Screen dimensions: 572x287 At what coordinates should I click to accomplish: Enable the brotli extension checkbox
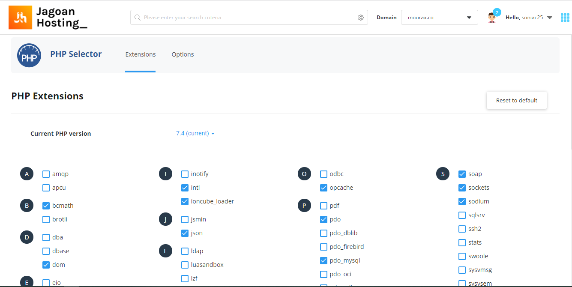coord(46,219)
